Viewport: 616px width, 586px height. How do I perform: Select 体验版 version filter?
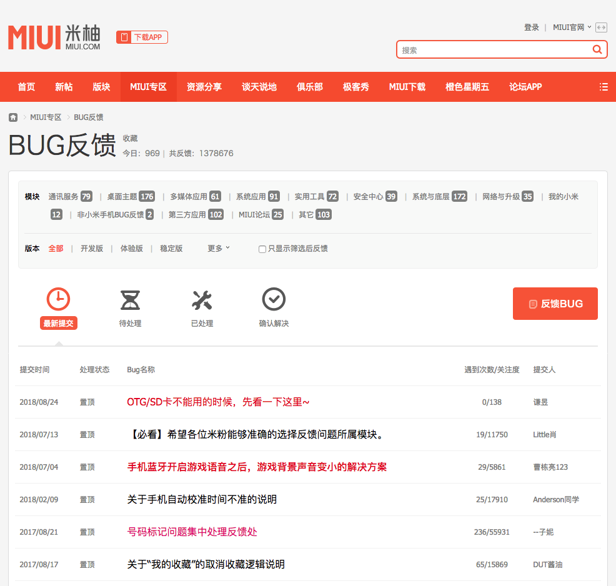point(132,248)
